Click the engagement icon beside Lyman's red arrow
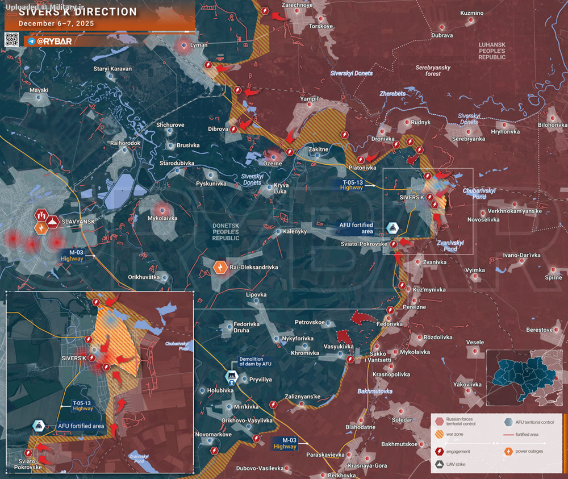Screen dimensions: 568x479 coord(208,66)
